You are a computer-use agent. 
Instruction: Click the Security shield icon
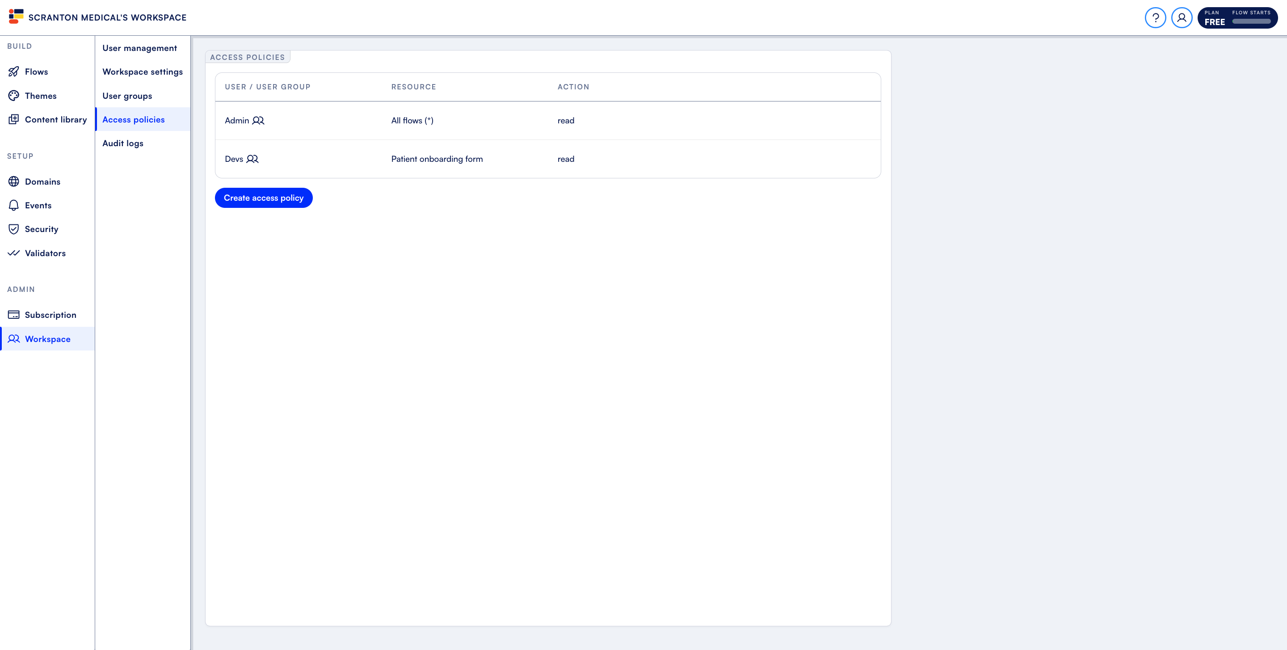[13, 229]
